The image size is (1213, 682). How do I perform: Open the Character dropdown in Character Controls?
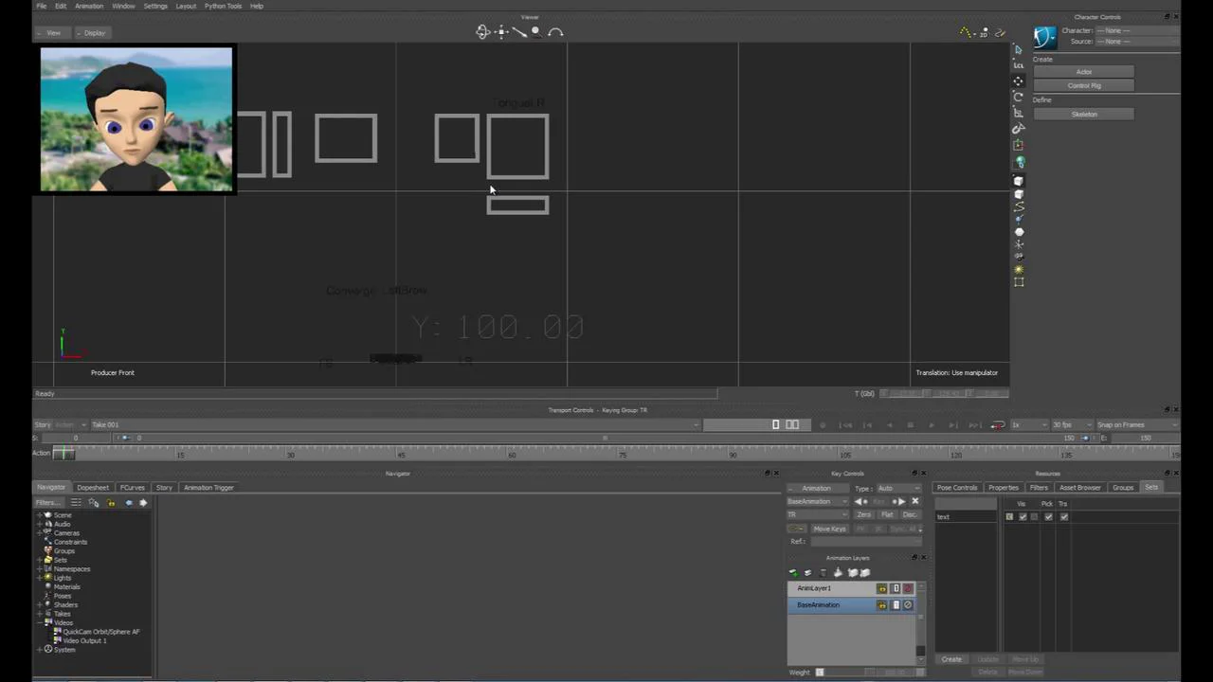click(1137, 30)
